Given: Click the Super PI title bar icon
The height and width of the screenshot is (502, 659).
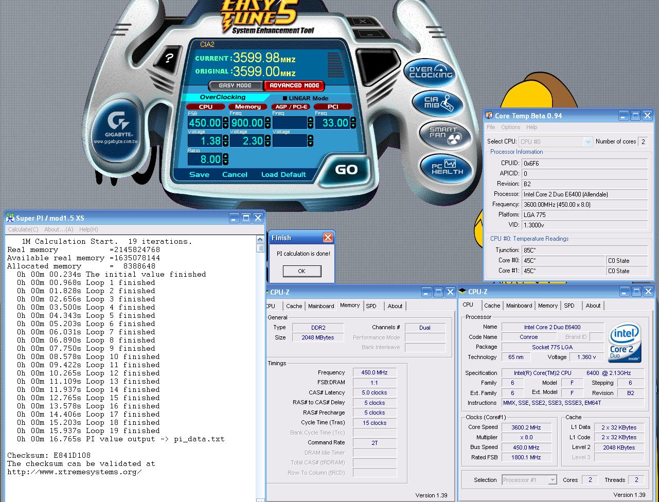Looking at the screenshot, I should [x=10, y=218].
